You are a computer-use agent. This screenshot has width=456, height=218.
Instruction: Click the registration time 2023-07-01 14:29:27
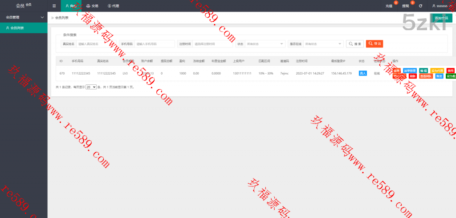pyautogui.click(x=310, y=73)
